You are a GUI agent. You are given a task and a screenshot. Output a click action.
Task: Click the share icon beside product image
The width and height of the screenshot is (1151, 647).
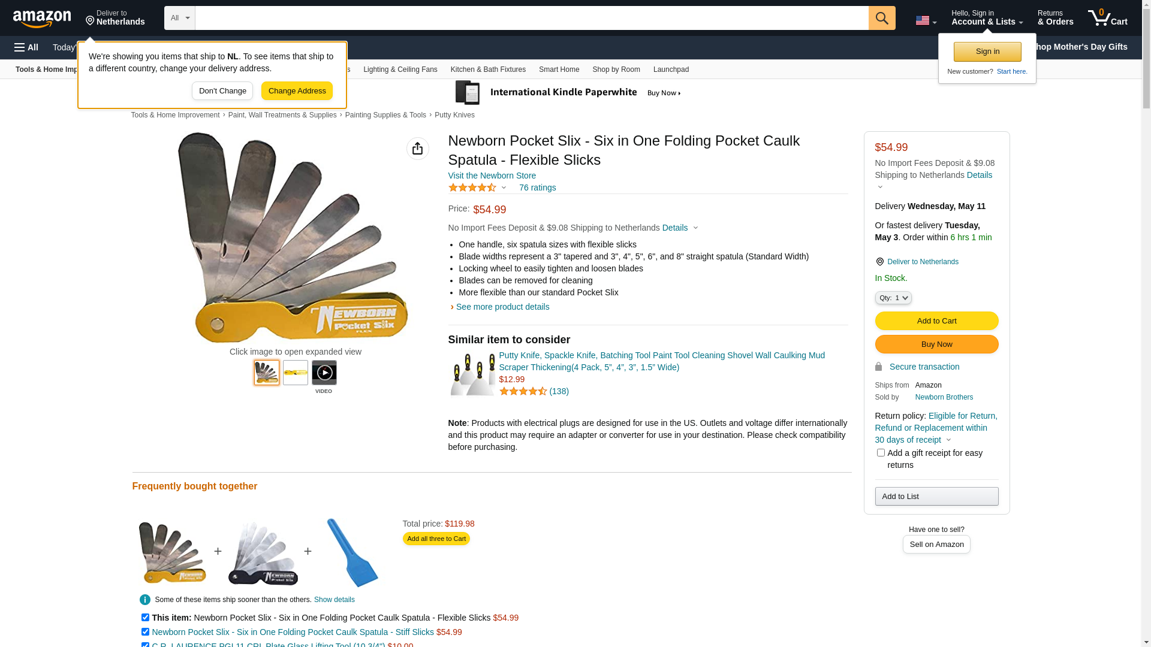(417, 149)
